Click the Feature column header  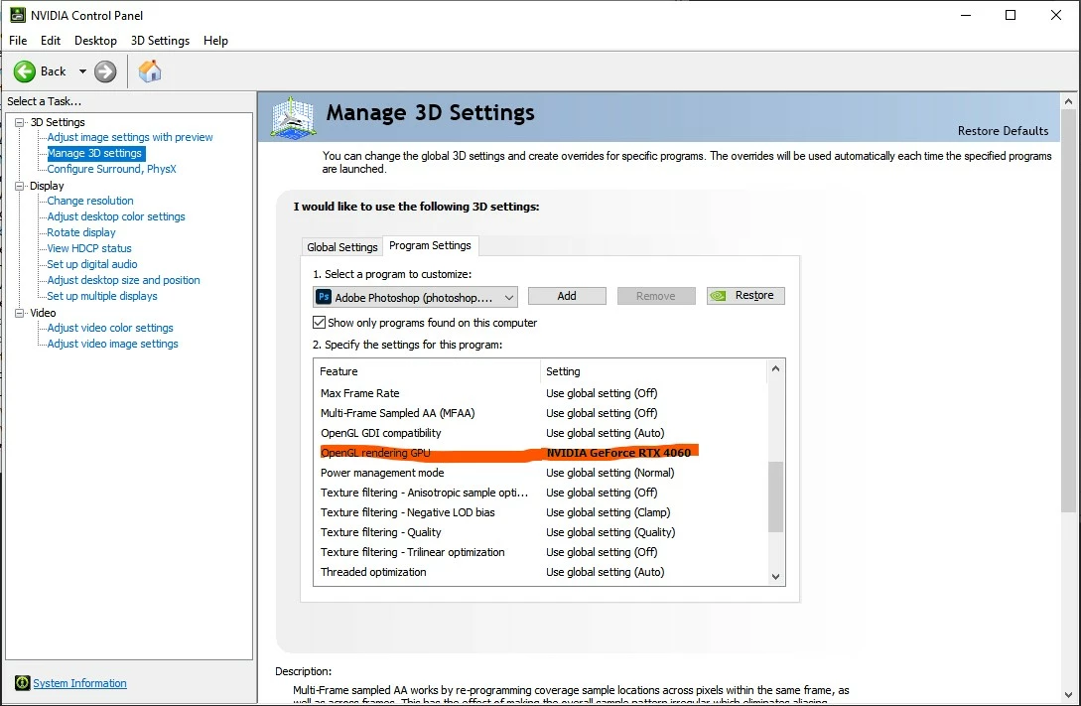pos(428,371)
